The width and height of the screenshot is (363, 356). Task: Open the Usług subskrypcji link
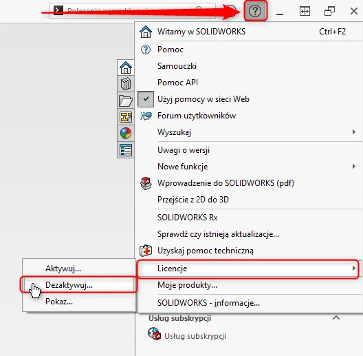point(195,336)
